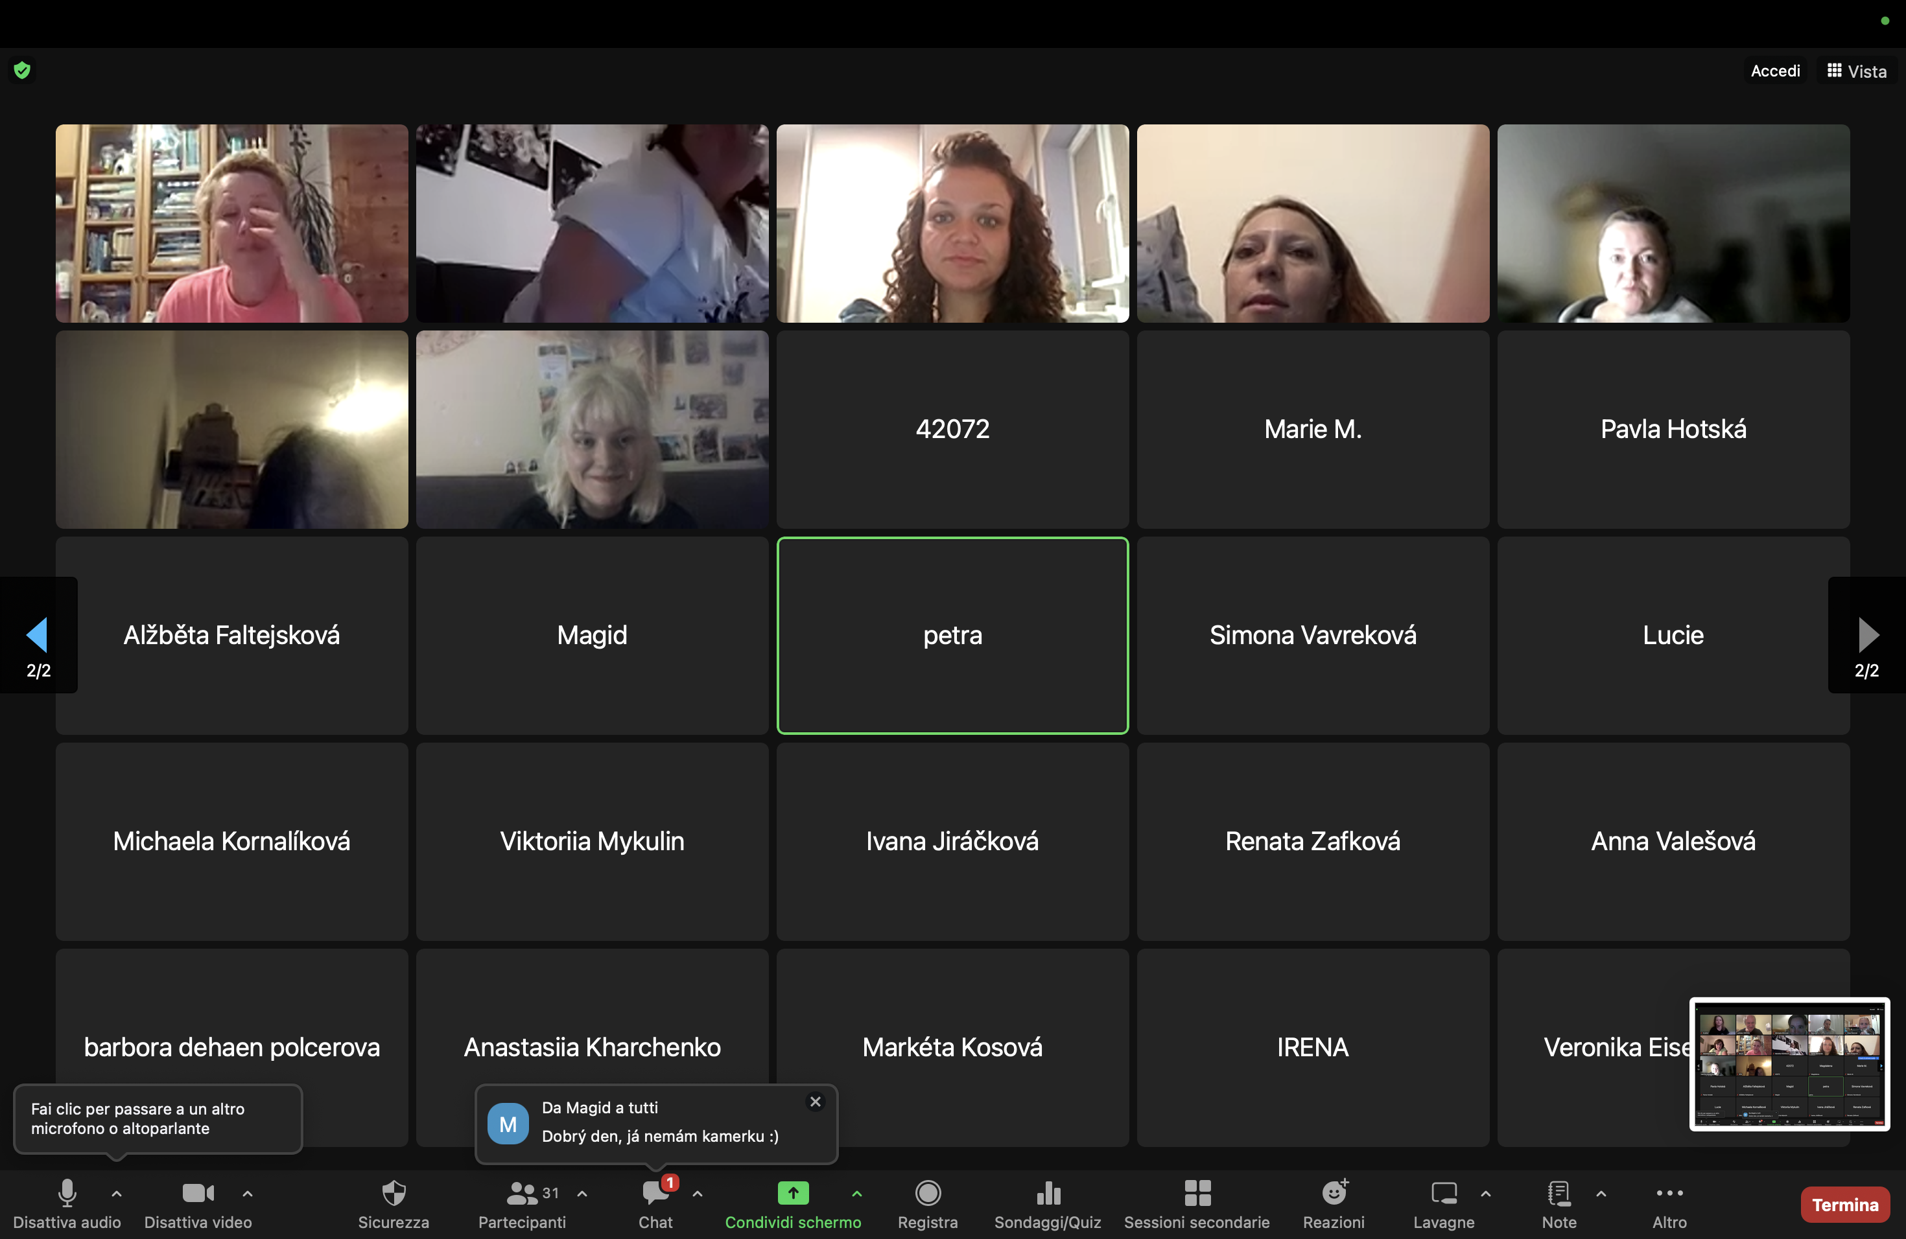The width and height of the screenshot is (1906, 1239).
Task: Select the Alžběta Faltejsková tile
Action: 231,636
